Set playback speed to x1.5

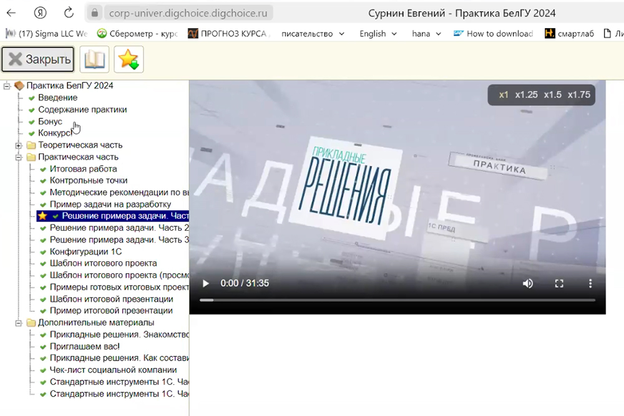coord(552,95)
